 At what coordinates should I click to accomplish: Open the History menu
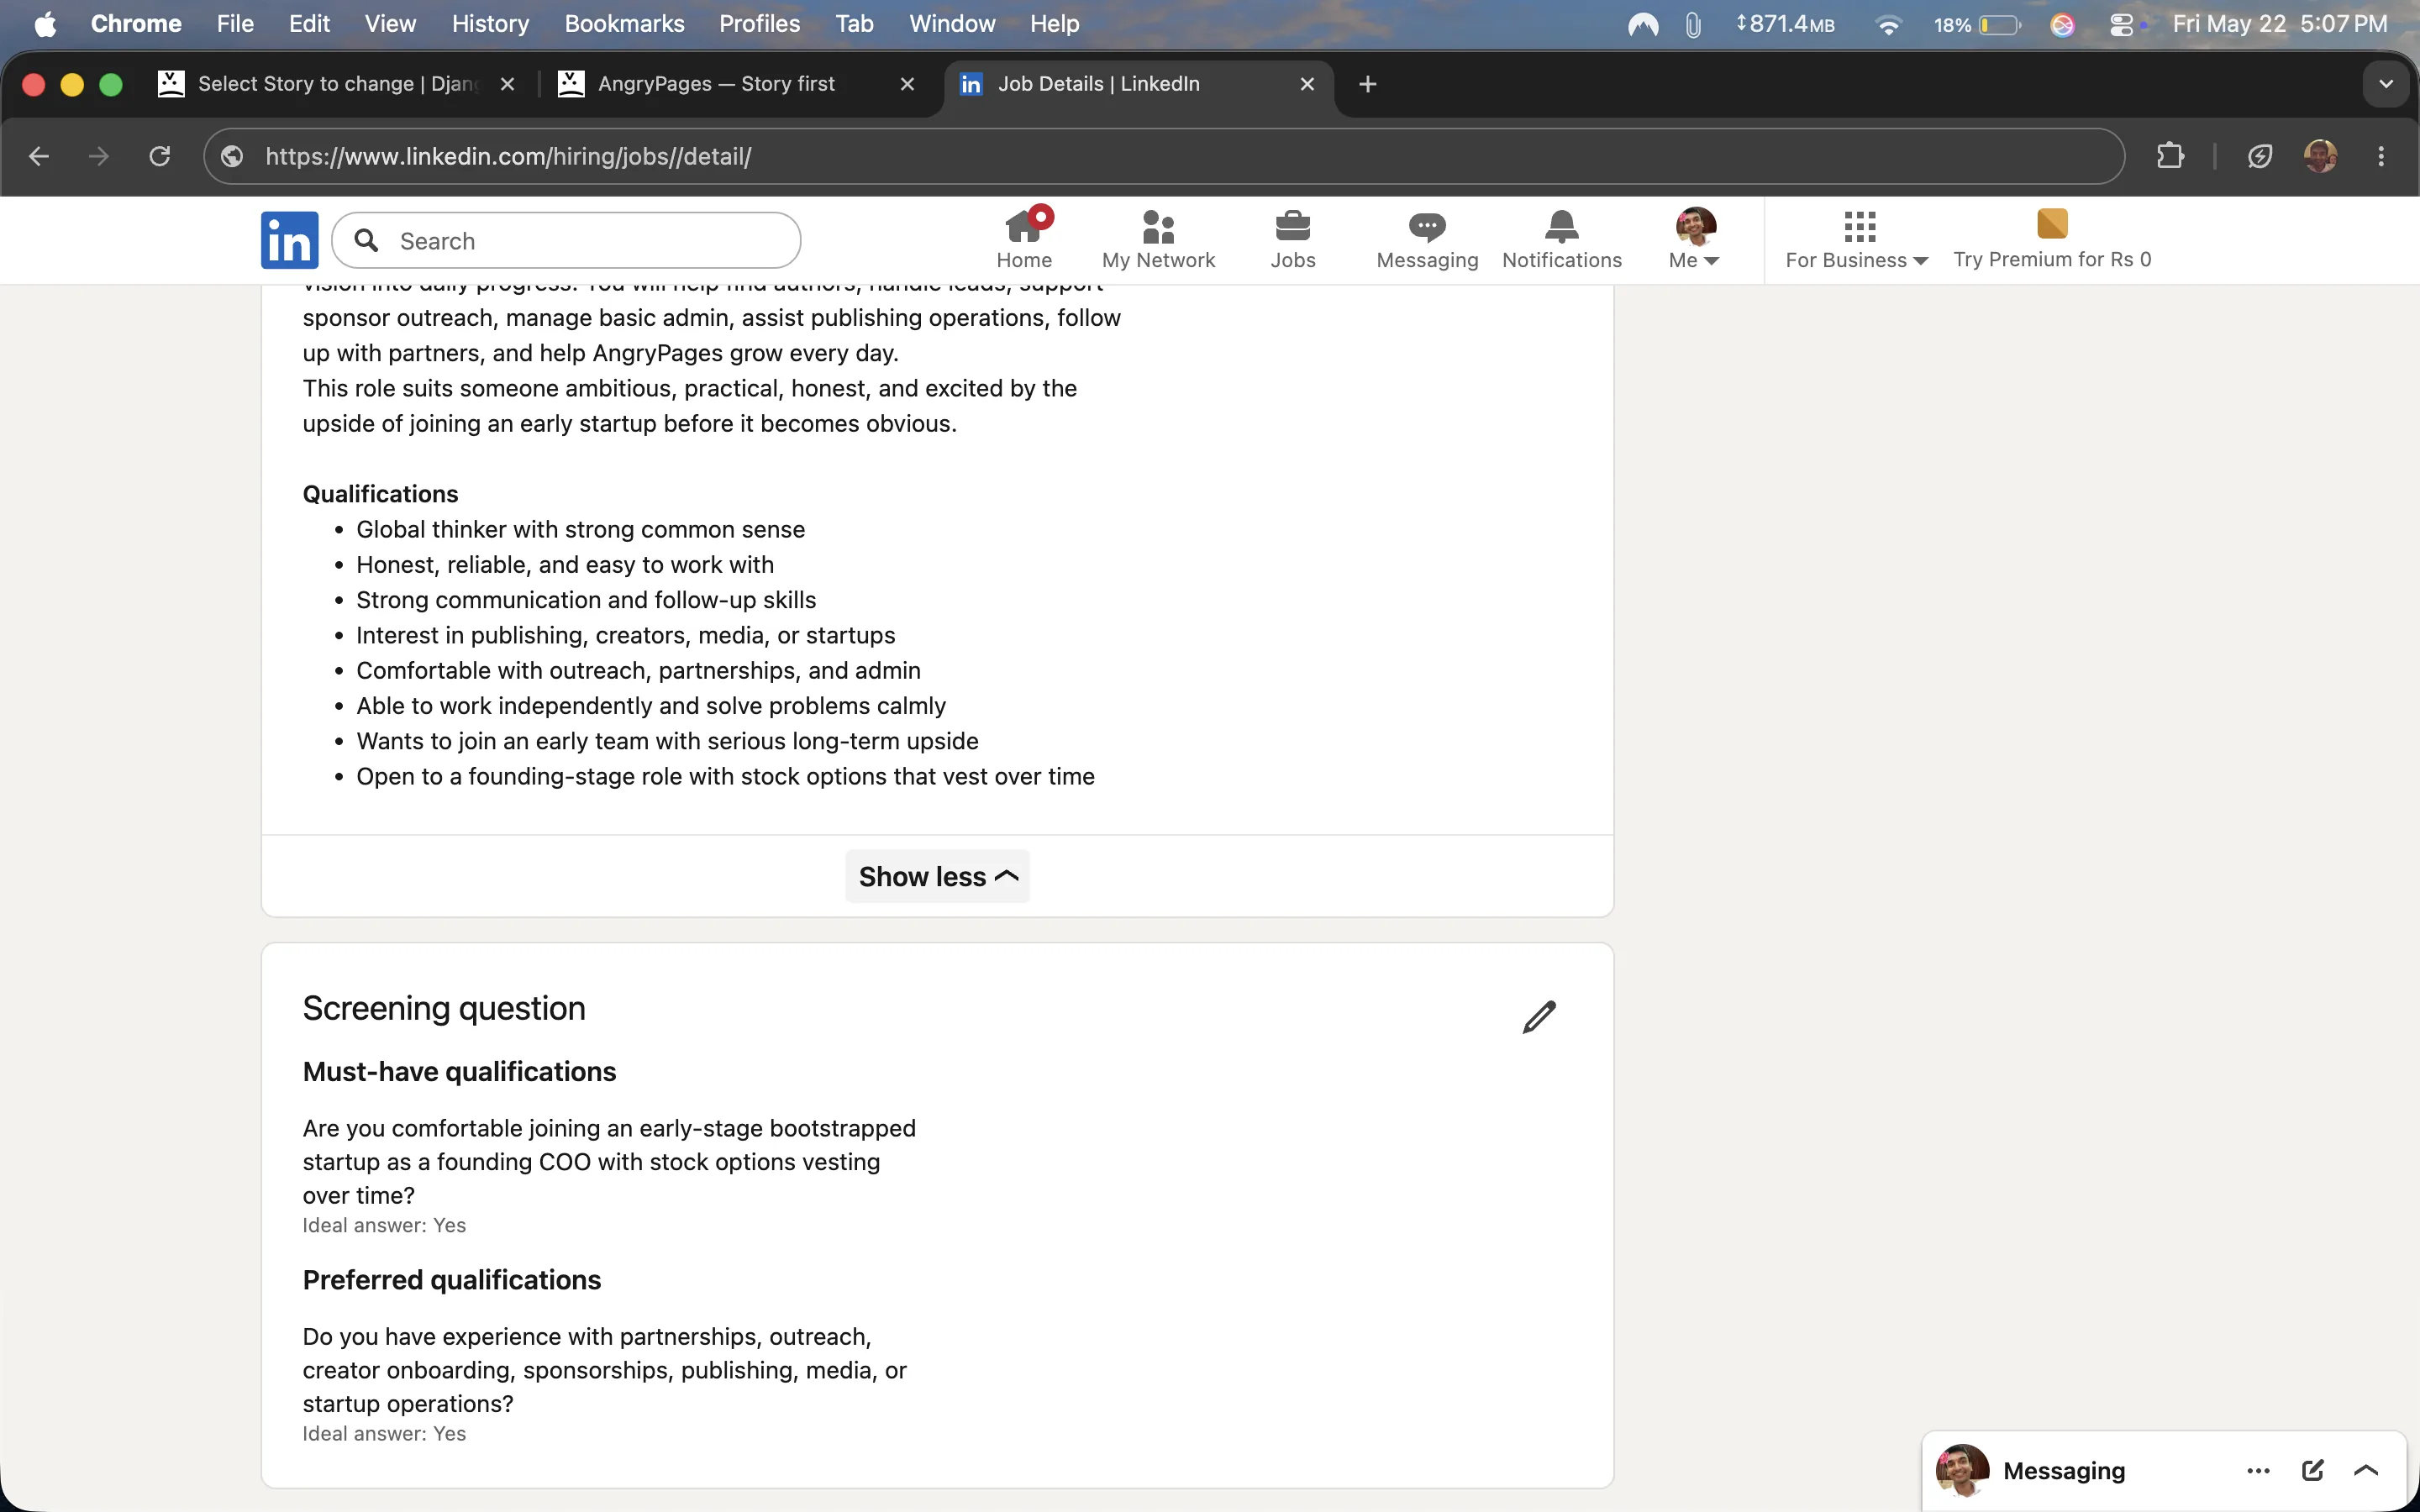tap(490, 24)
